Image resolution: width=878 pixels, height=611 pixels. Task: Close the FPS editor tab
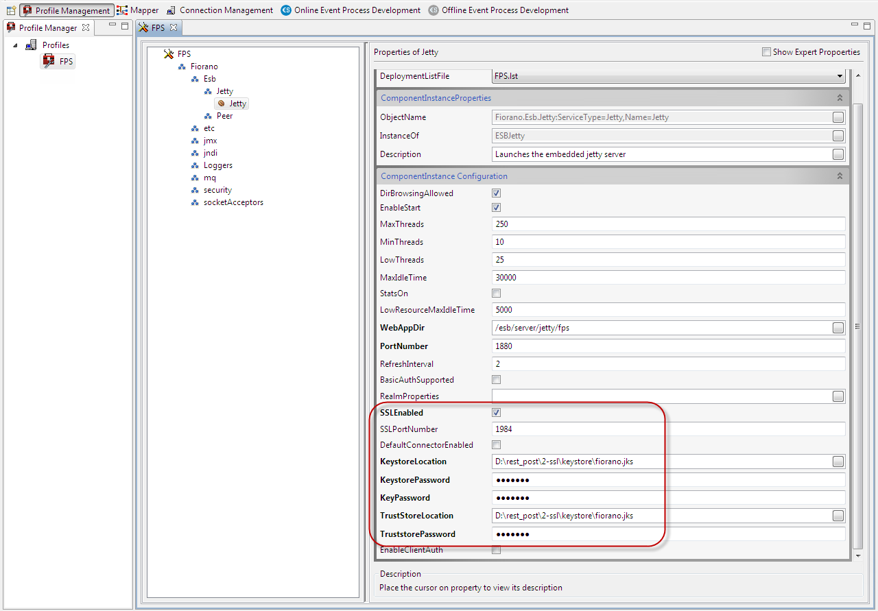pos(174,28)
